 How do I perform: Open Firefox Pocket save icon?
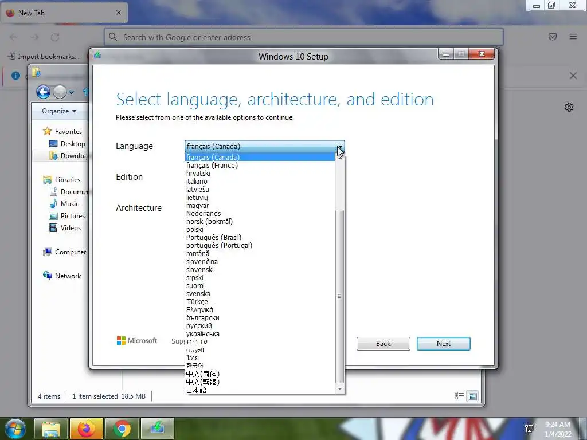pos(553,37)
